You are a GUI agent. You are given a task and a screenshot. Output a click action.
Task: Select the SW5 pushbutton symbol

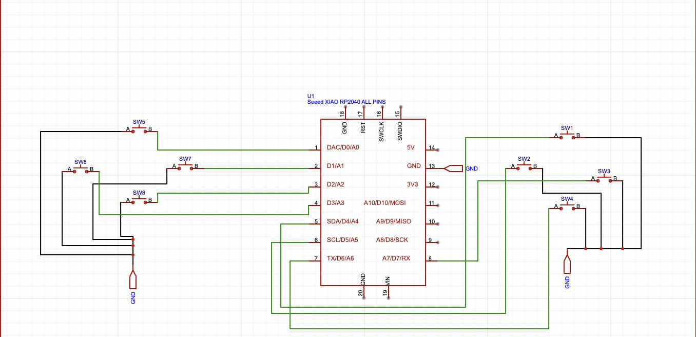pyautogui.click(x=139, y=130)
